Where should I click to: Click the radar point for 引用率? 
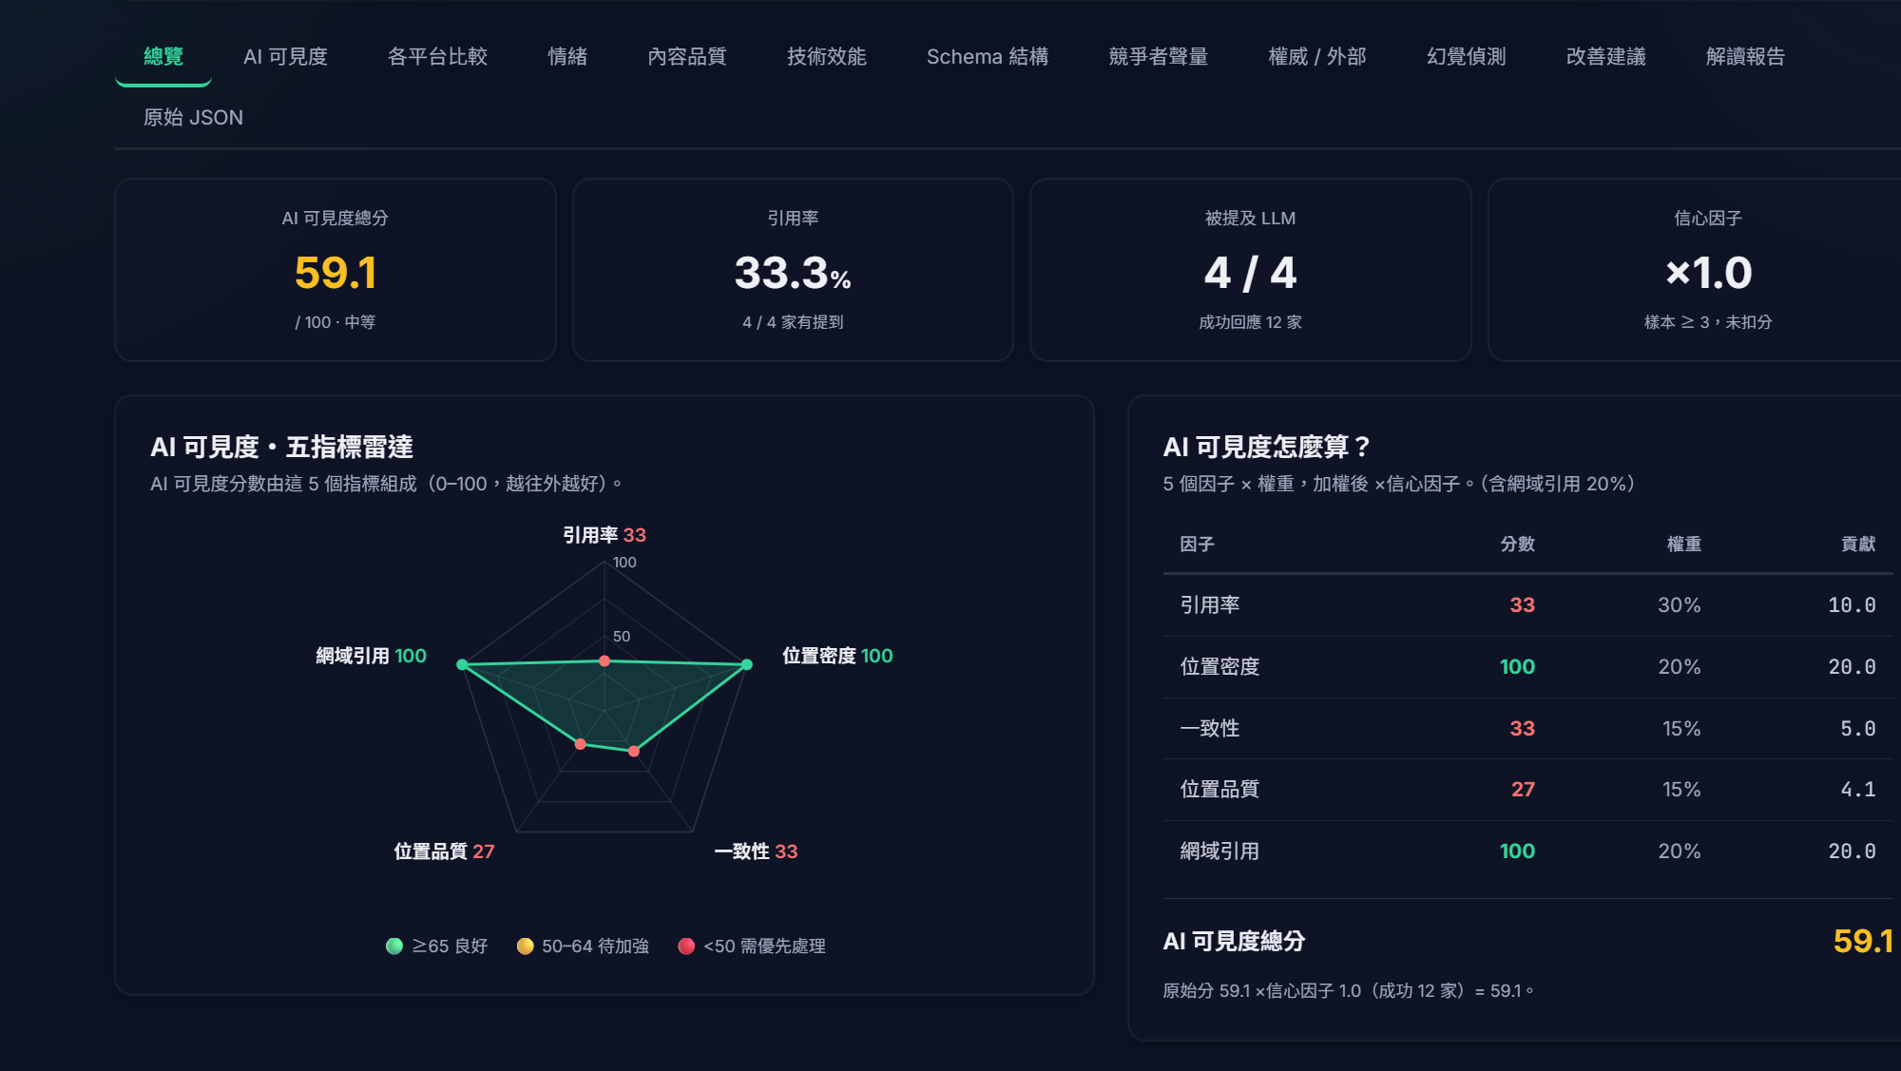click(x=605, y=660)
